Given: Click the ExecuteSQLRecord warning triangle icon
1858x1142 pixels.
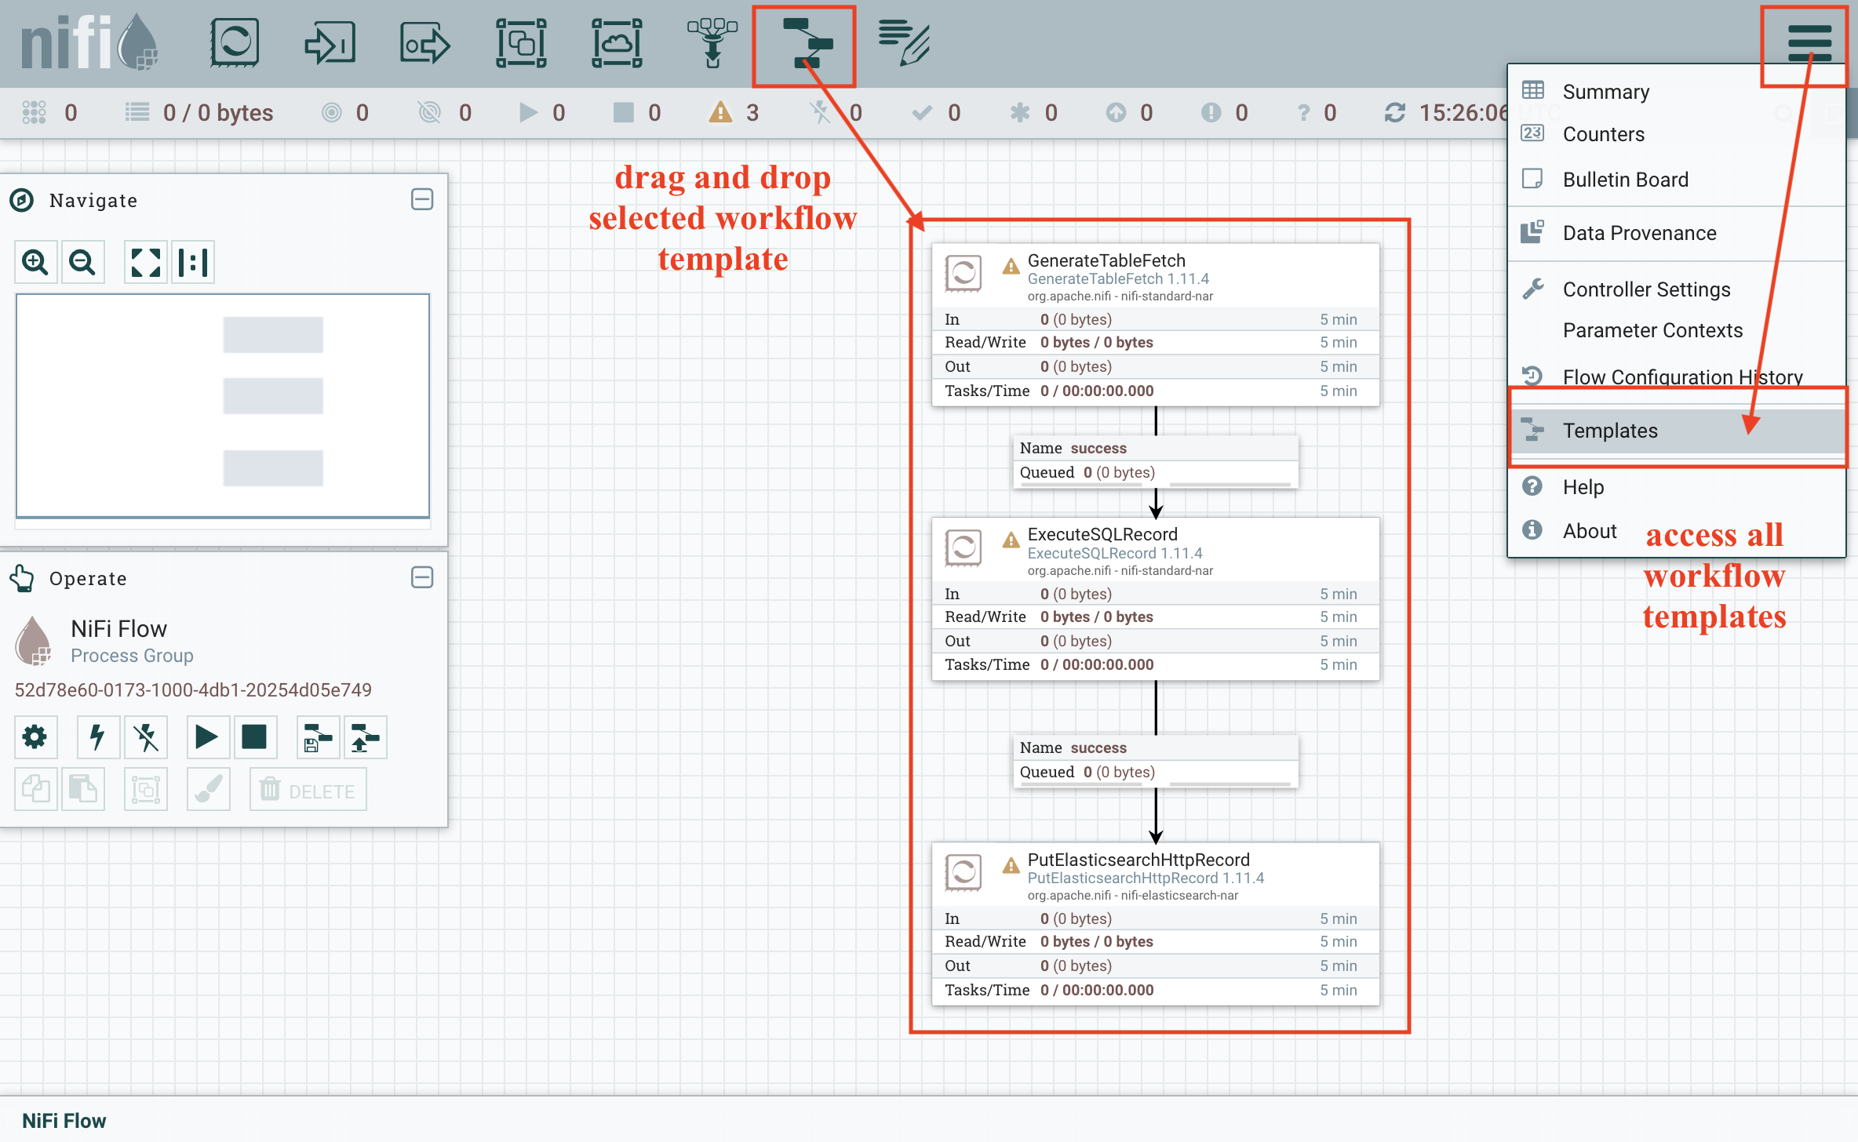Looking at the screenshot, I should [x=1011, y=540].
